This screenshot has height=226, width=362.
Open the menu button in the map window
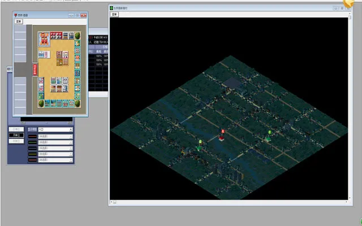(114, 15)
